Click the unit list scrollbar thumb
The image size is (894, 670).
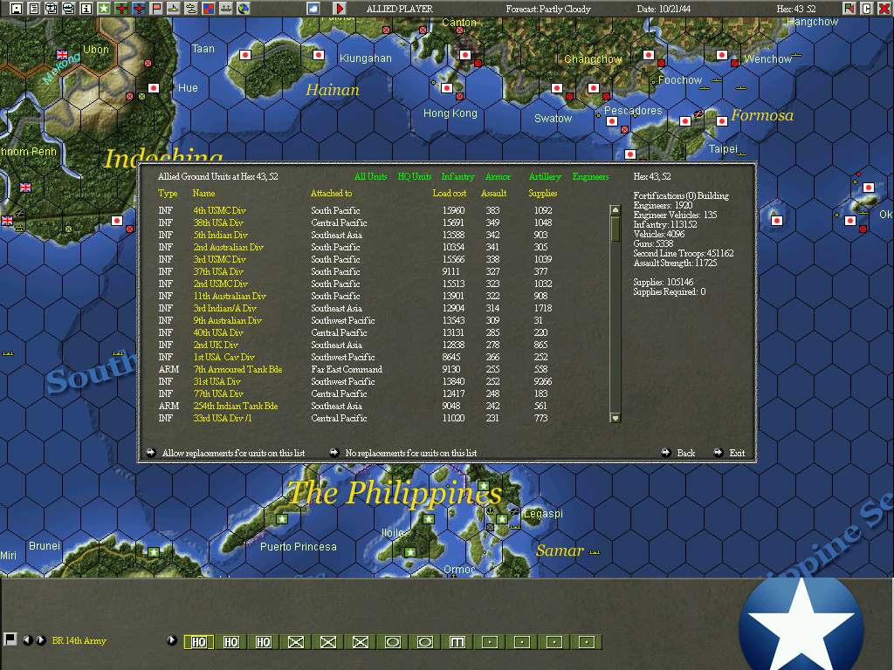pos(615,229)
